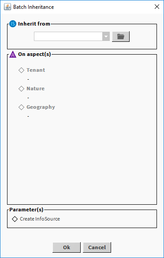Toggle the Nature aspect checkbox
This screenshot has height=258, width=164.
point(21,88)
